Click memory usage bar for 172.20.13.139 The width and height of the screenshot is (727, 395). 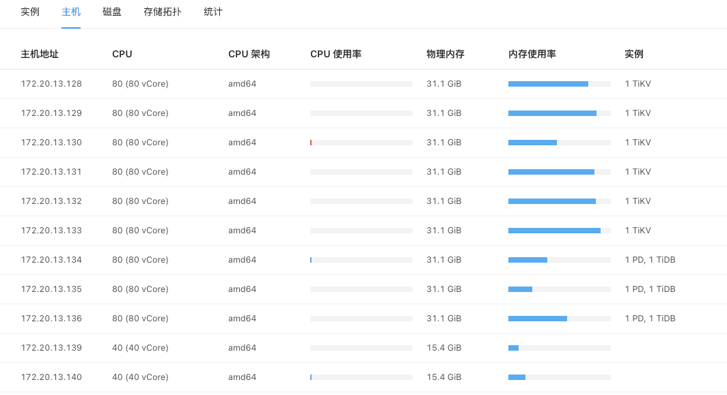tap(560, 348)
